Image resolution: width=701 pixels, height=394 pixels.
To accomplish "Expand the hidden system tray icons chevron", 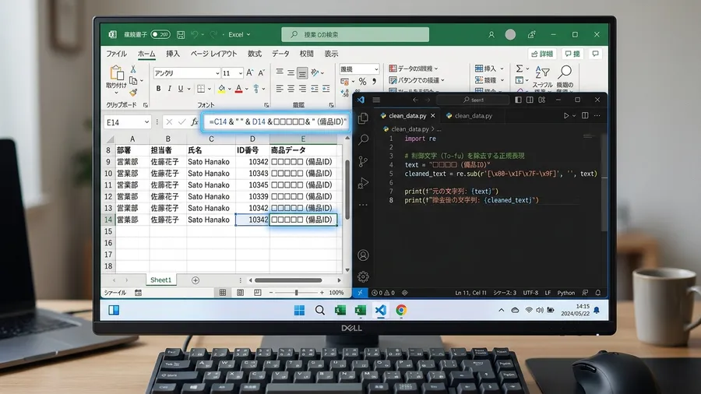I will coord(501,310).
